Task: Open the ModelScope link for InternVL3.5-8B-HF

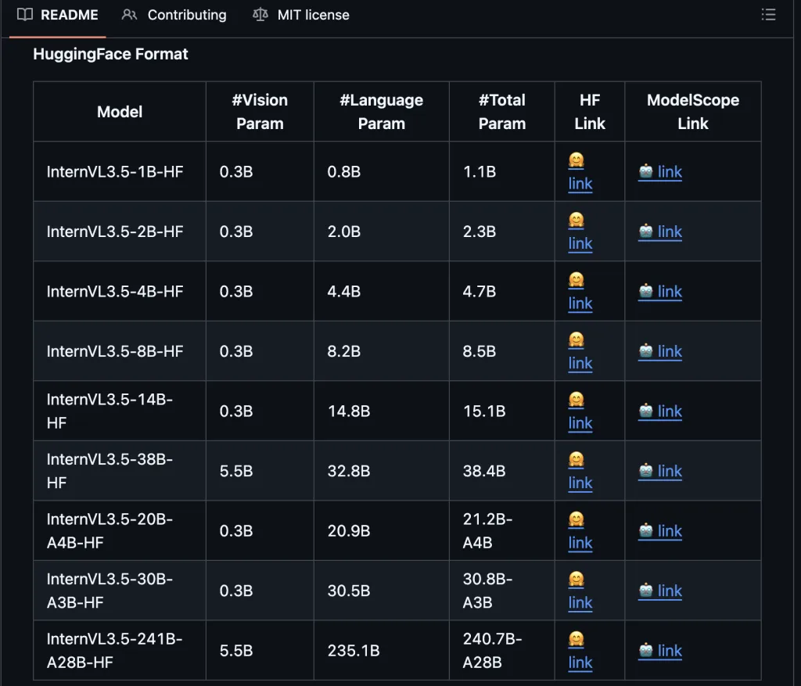Action: coord(670,351)
